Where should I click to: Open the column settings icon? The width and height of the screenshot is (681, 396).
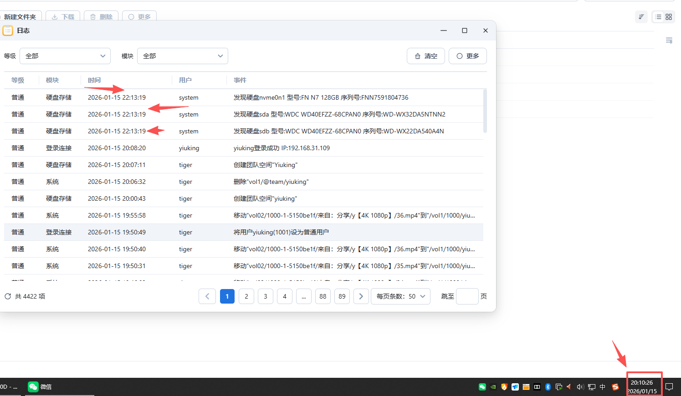[x=669, y=41]
